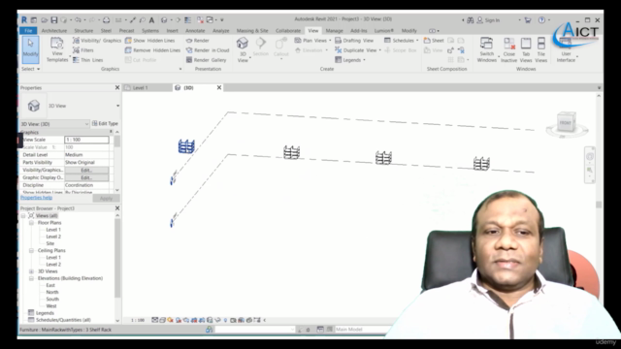Select the Site floor plan

click(49, 243)
